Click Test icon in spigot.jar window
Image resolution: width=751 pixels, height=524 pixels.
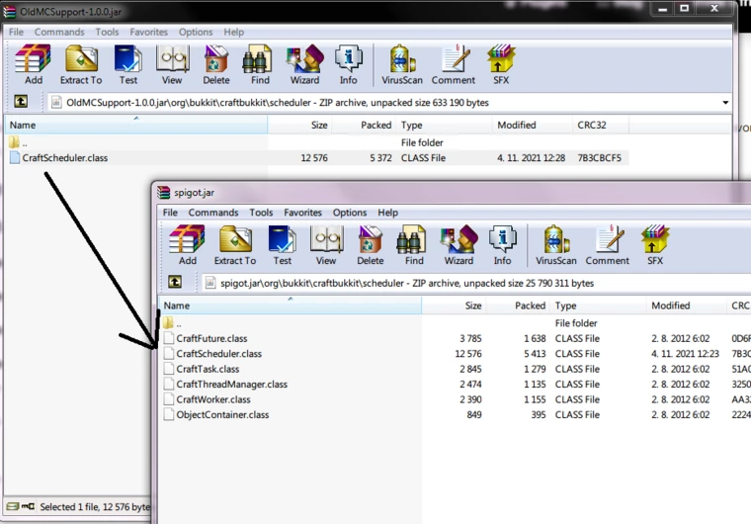point(282,245)
